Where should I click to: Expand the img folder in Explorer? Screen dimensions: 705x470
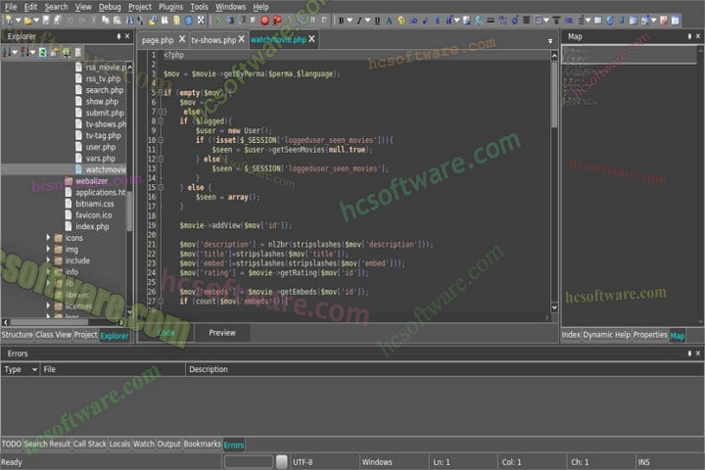tap(48, 249)
